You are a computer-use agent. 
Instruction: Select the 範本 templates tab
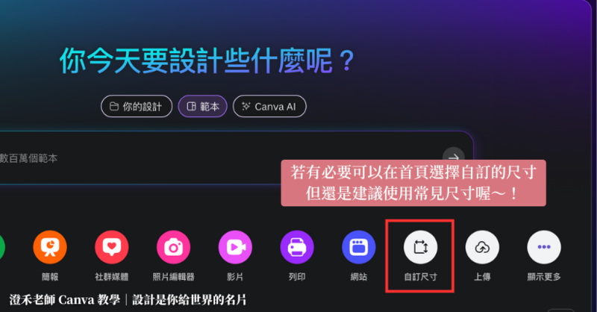point(202,106)
